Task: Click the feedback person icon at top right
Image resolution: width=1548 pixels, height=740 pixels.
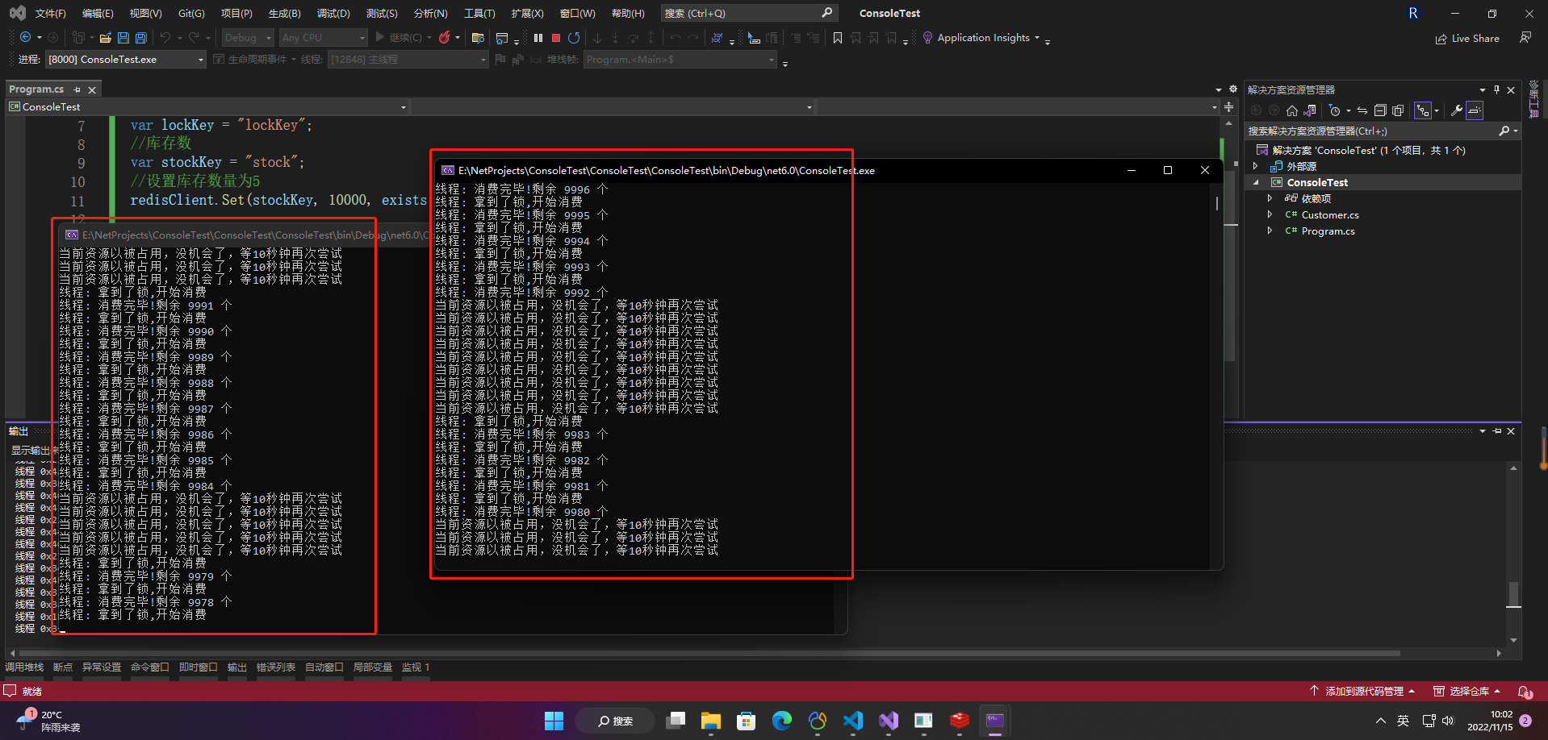Action: point(1525,37)
